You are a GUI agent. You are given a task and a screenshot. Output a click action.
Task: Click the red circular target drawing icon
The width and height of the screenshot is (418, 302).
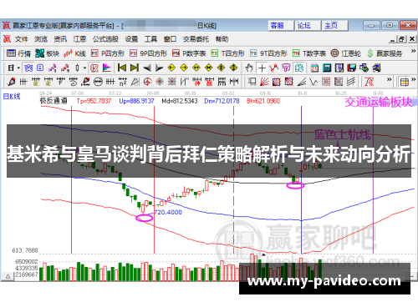(147, 82)
